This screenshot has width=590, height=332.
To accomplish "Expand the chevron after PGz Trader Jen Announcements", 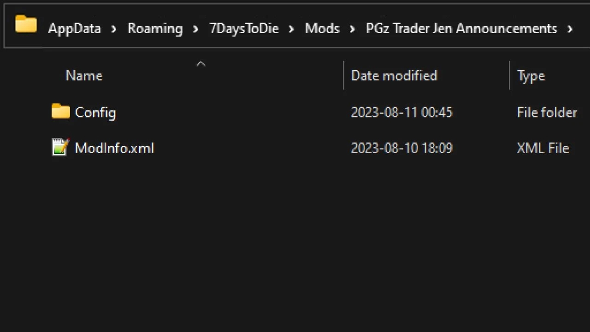I will (x=570, y=29).
